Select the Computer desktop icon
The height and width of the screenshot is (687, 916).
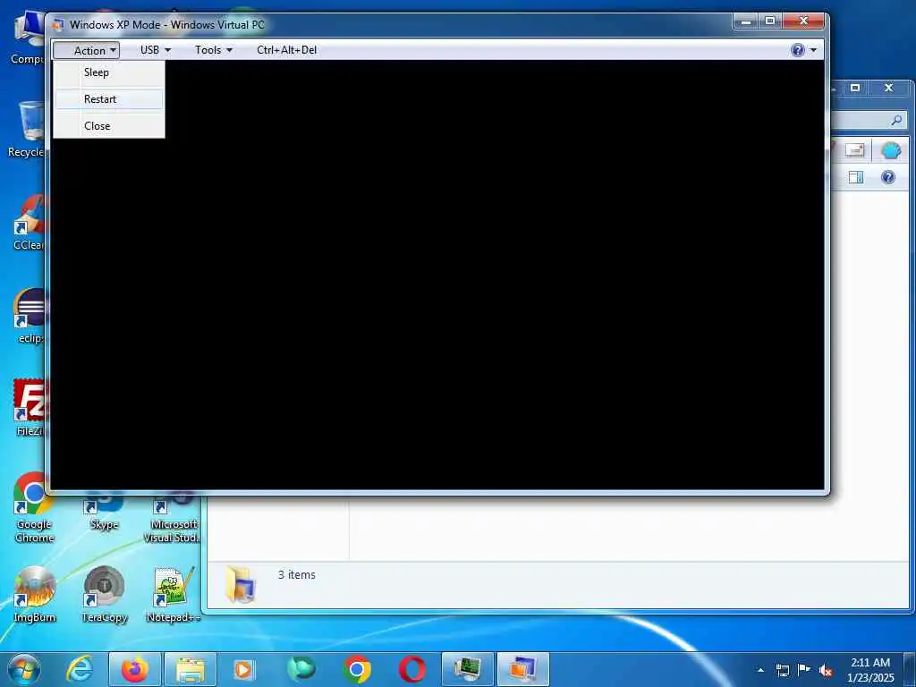pos(27,38)
